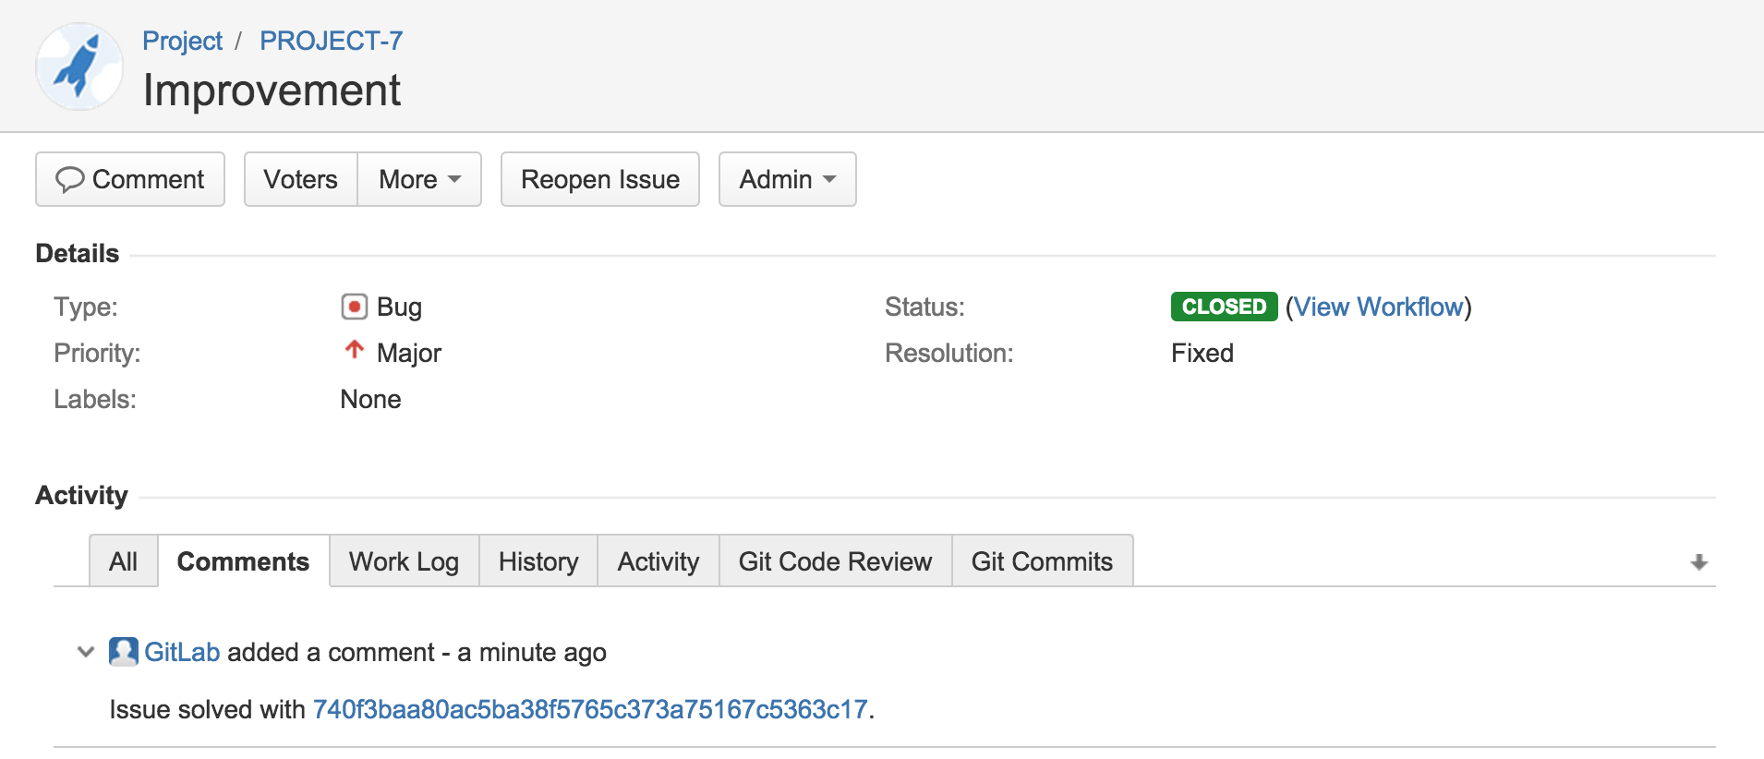The height and width of the screenshot is (759, 1764).
Task: Select the Git Code Review tab
Action: point(835,561)
